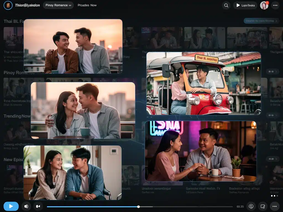Open the emoji reactions icon
The width and height of the screenshot is (283, 212).
(251, 206)
